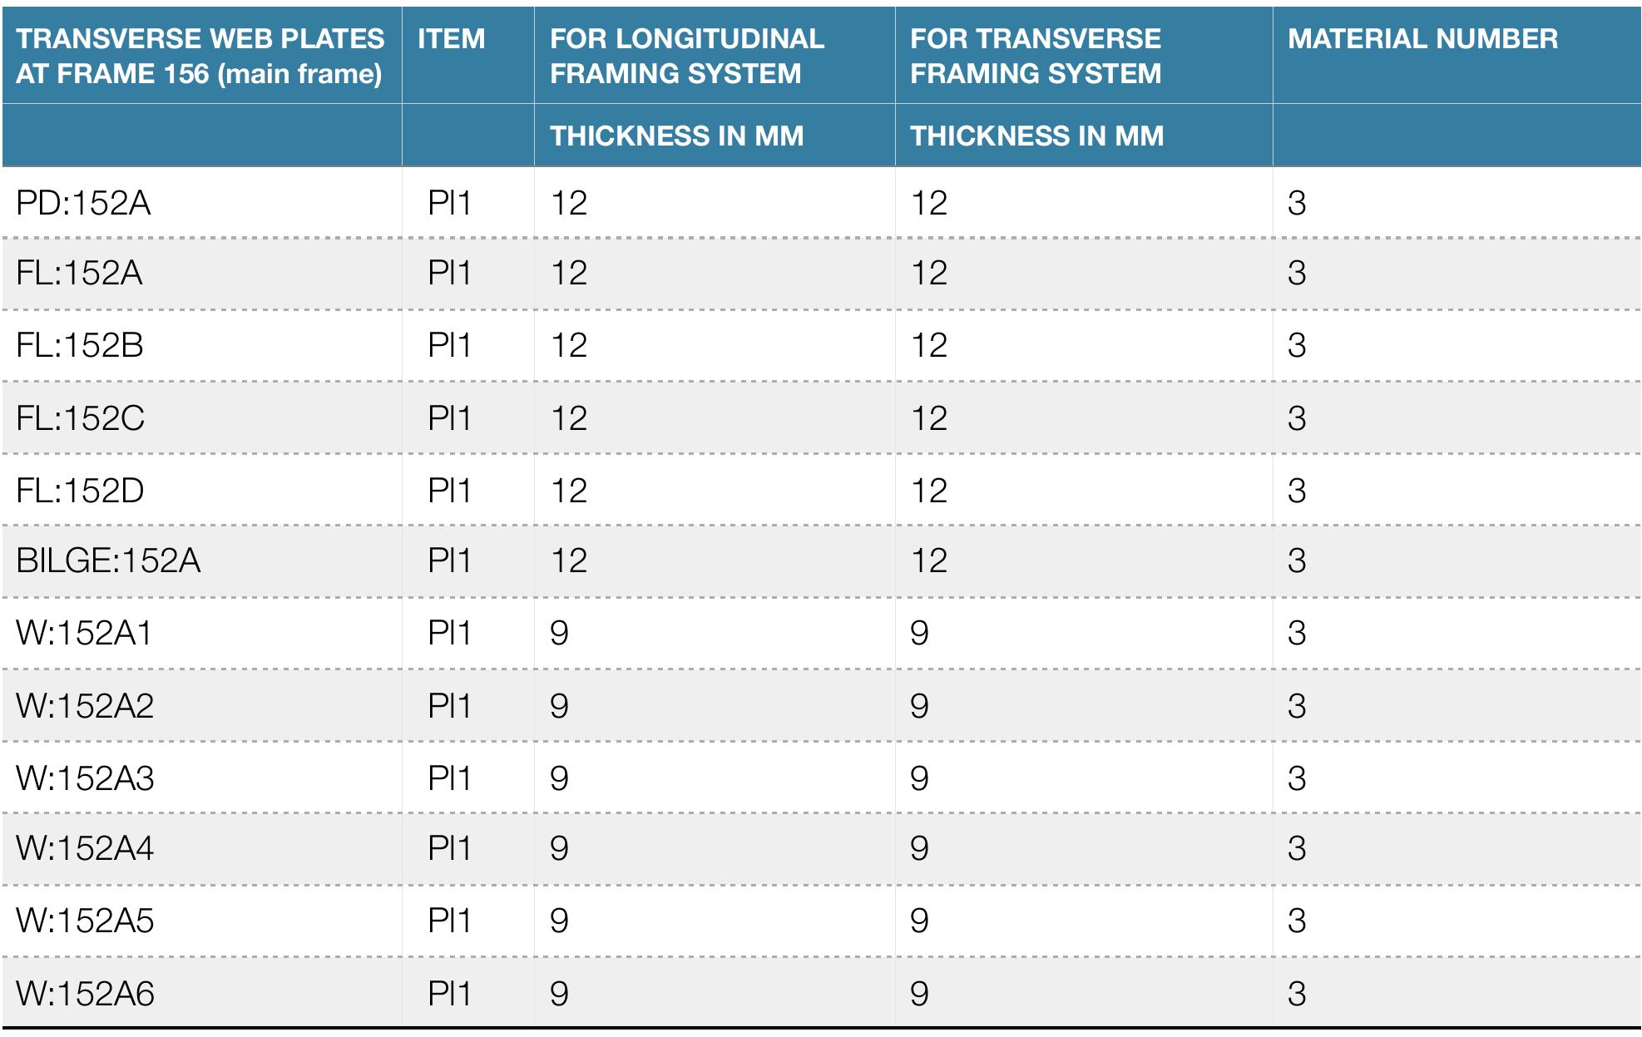1642x1037 pixels.
Task: Click longitudinal thickness 12 in PD:152A row
Action: tap(569, 203)
